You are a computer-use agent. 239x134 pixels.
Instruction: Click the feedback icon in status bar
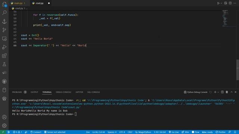click(230, 132)
